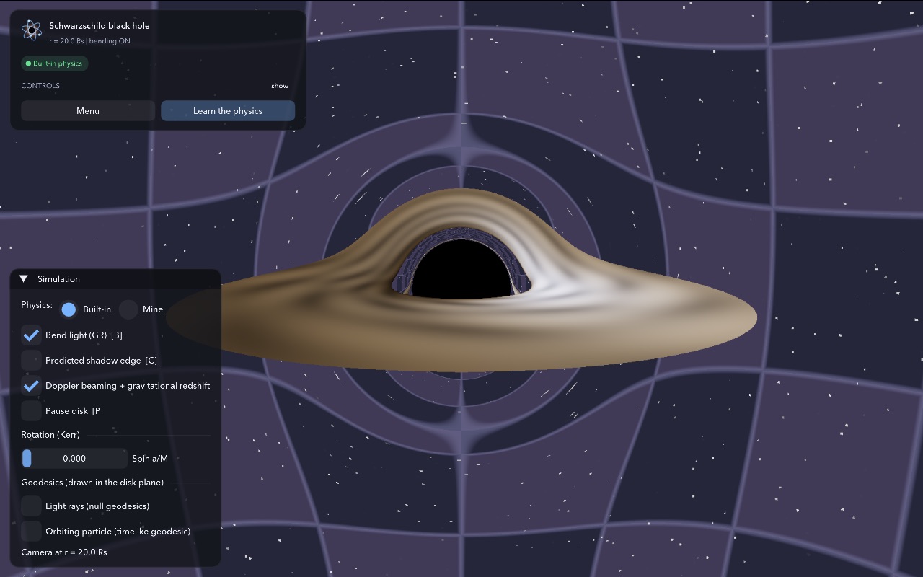923x577 pixels.
Task: Open the Menu button
Action: [x=88, y=111]
